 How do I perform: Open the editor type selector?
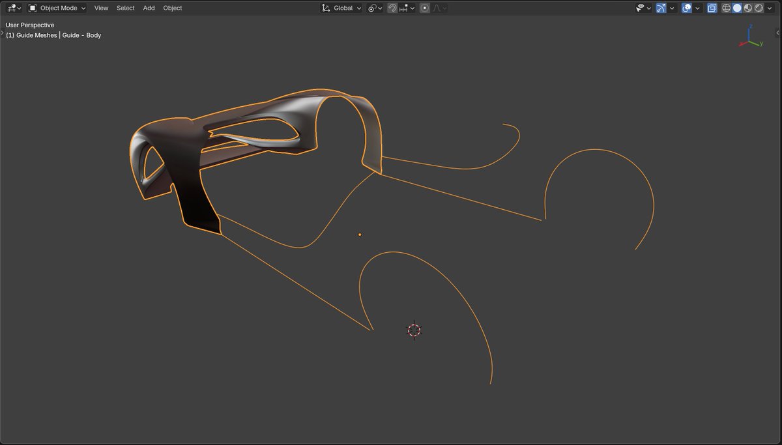point(11,8)
